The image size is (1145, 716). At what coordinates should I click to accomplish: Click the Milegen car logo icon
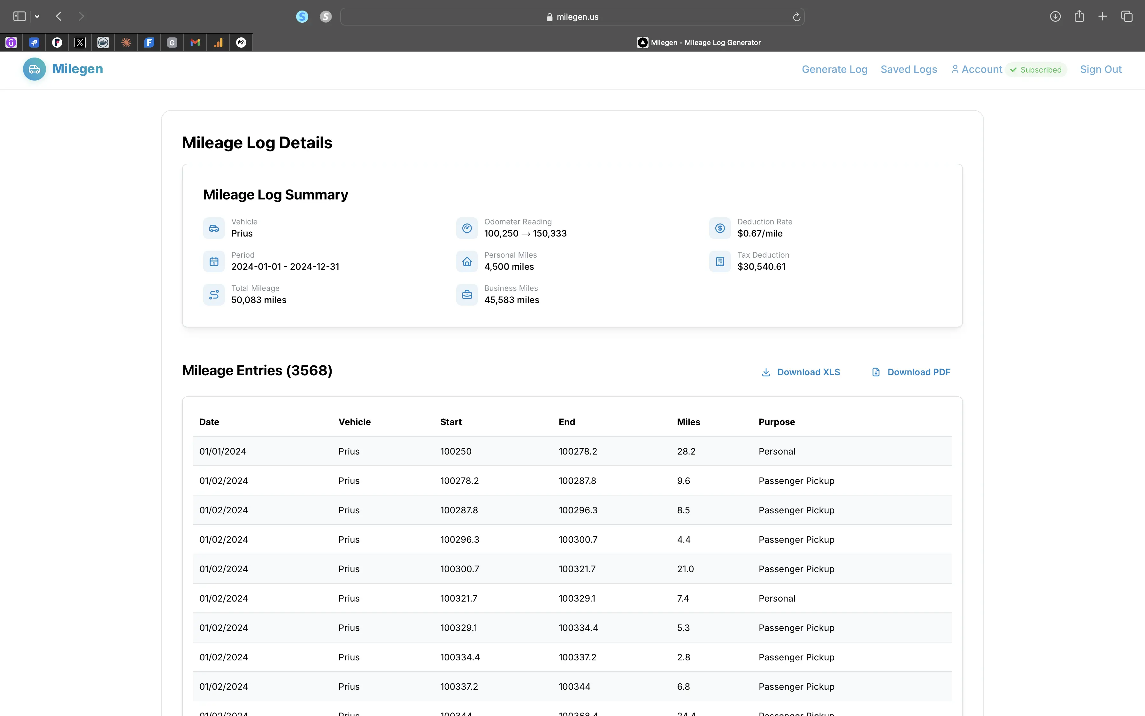pyautogui.click(x=34, y=69)
